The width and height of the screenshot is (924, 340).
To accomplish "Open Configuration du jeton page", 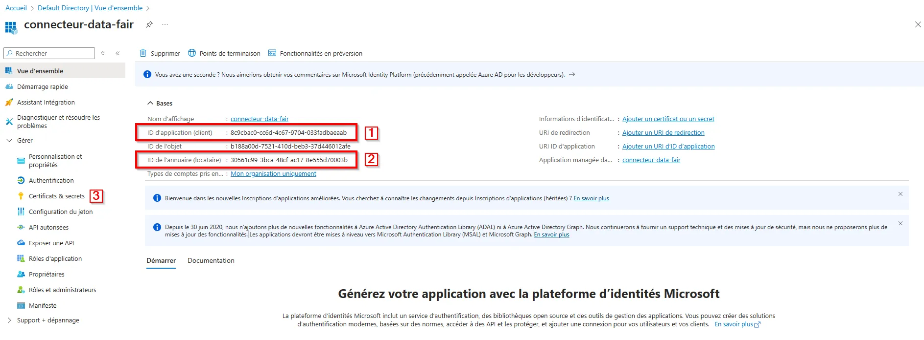I will tap(61, 212).
